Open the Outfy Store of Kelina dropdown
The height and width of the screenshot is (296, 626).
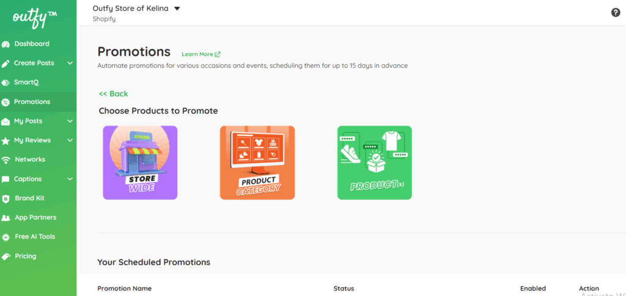click(177, 9)
